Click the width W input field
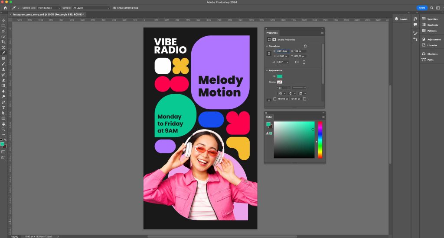 283,51
